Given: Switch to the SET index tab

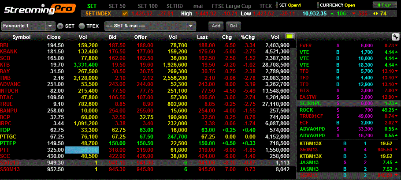Looking at the screenshot, I should pyautogui.click(x=92, y=6).
